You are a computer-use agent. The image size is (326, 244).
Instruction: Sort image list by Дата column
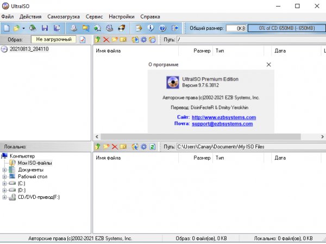coord(296,51)
